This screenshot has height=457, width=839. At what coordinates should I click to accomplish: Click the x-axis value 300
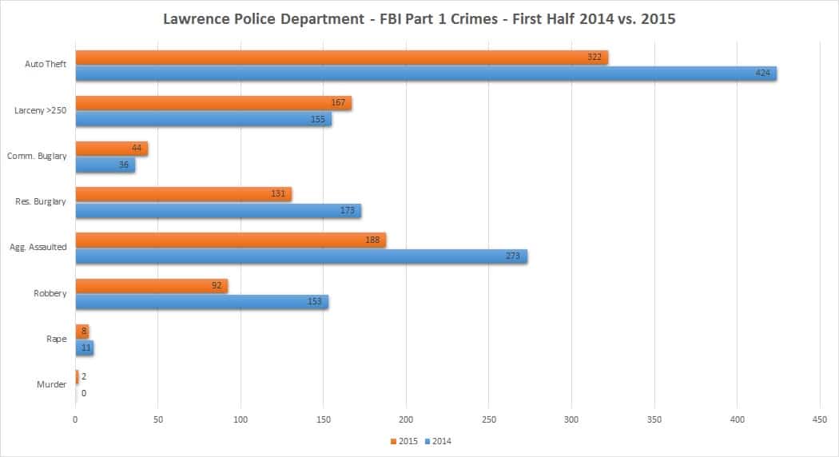[x=571, y=419]
